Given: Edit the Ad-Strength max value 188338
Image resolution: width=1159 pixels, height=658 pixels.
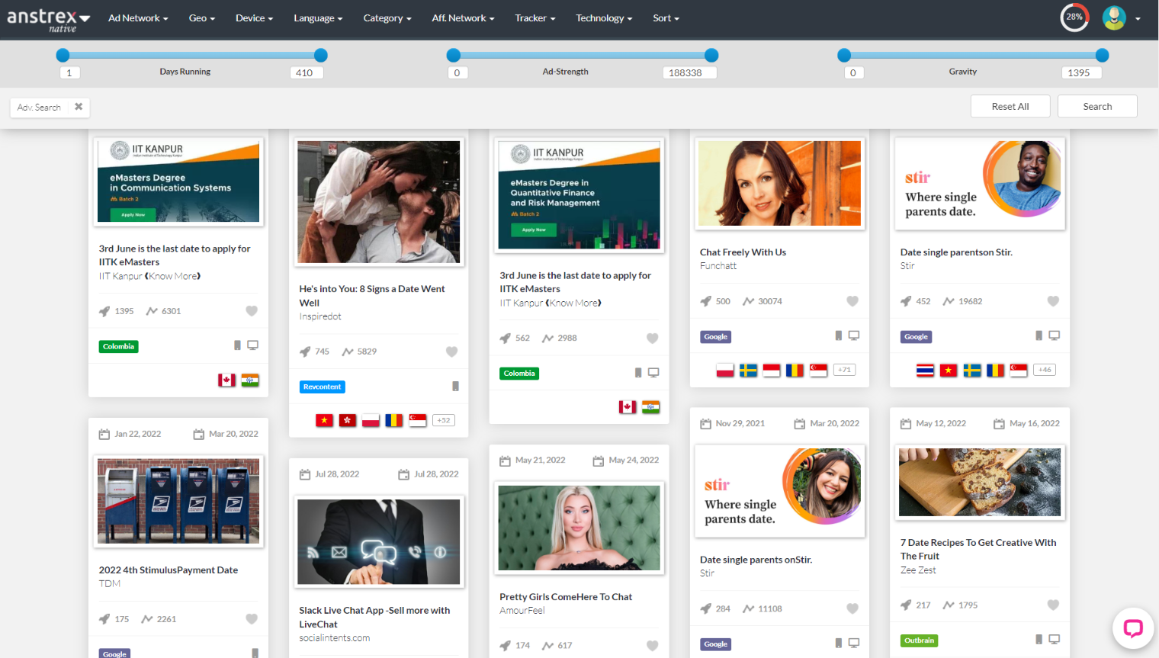Looking at the screenshot, I should click(x=689, y=72).
